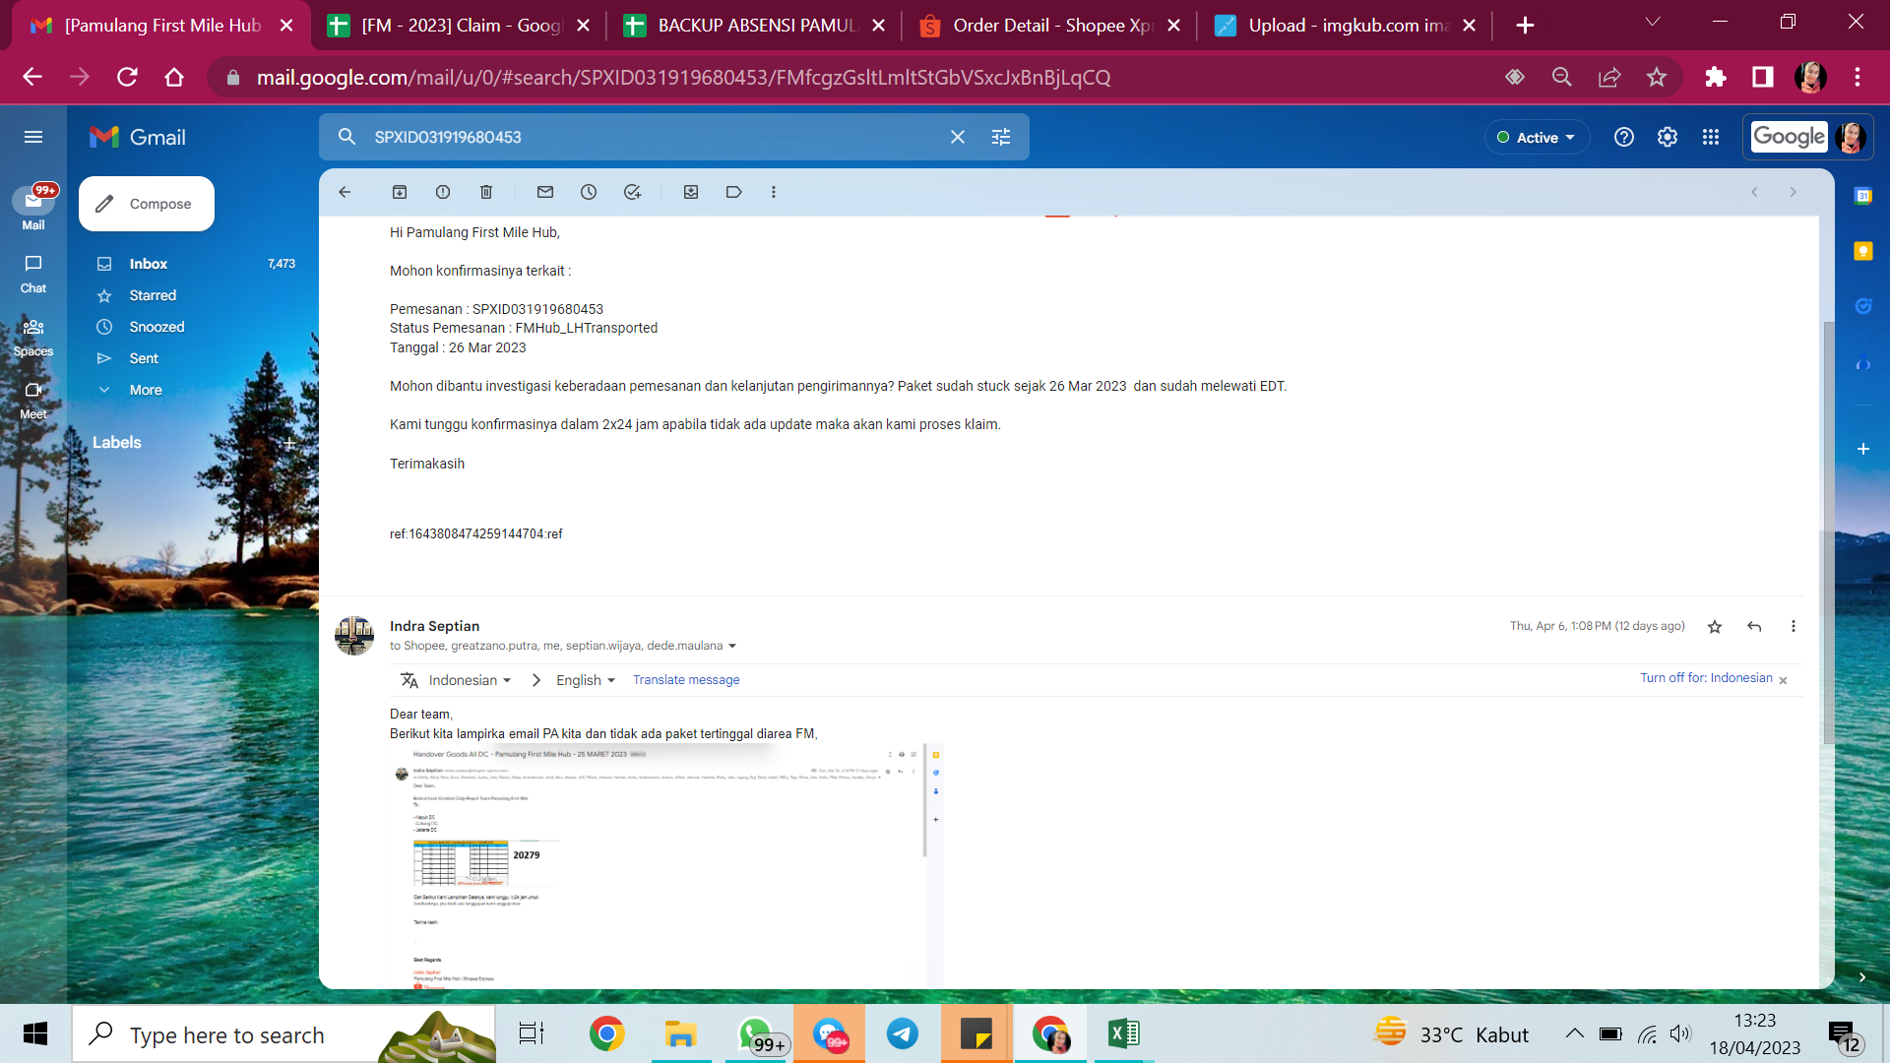Expand the recipient details arrow
Image resolution: width=1890 pixels, height=1063 pixels.
click(732, 647)
